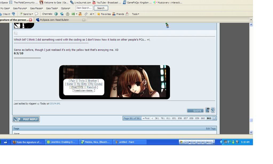Switch to untitled - Paint in taskbar
Viewport: 273px width, 164px height.
click(129, 142)
